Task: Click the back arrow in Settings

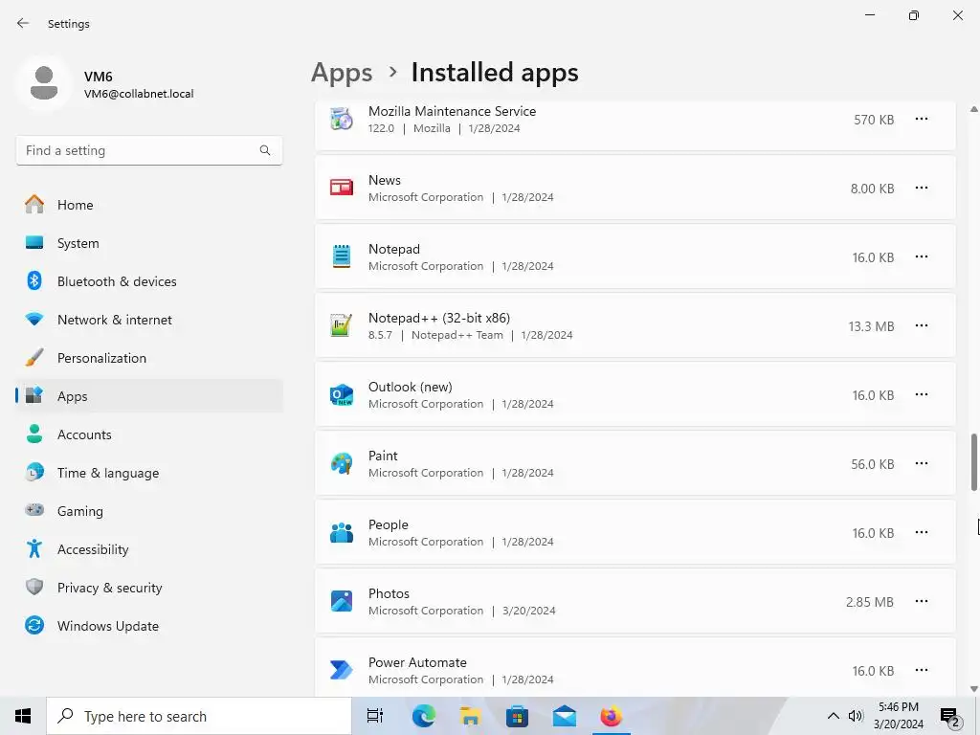Action: [x=23, y=23]
